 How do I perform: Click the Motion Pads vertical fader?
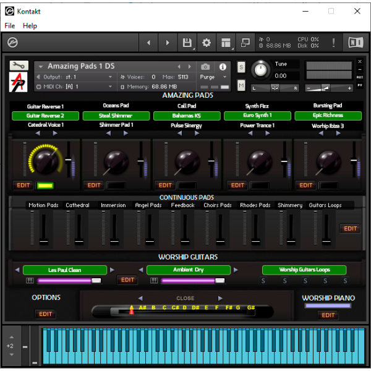(x=44, y=229)
